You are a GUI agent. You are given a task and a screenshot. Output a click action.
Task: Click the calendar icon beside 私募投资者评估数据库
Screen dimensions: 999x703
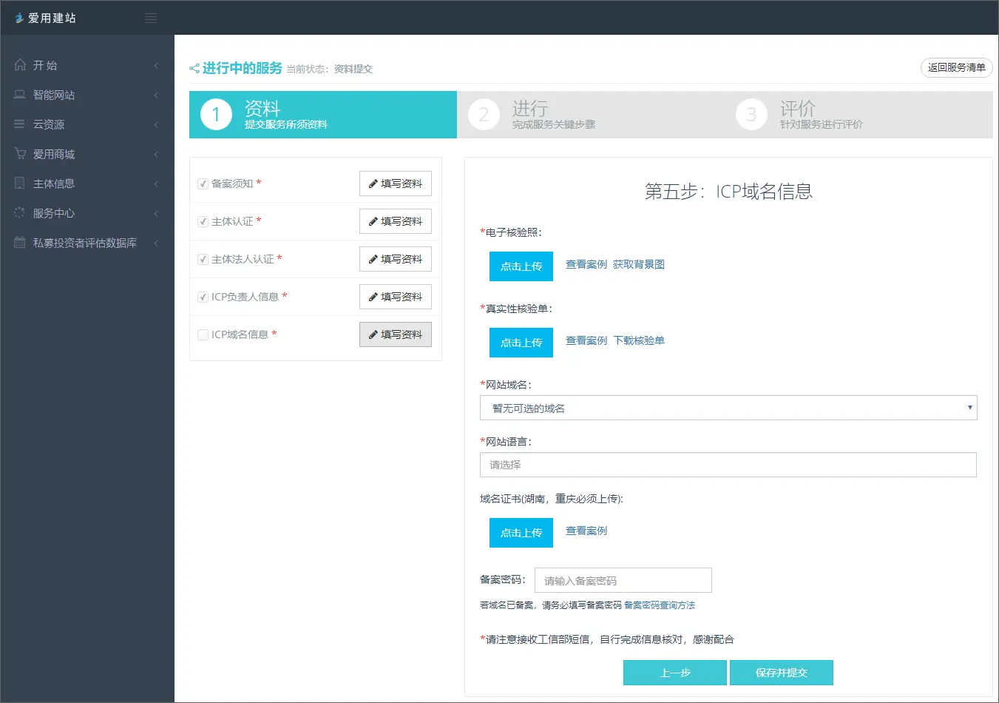coord(20,243)
